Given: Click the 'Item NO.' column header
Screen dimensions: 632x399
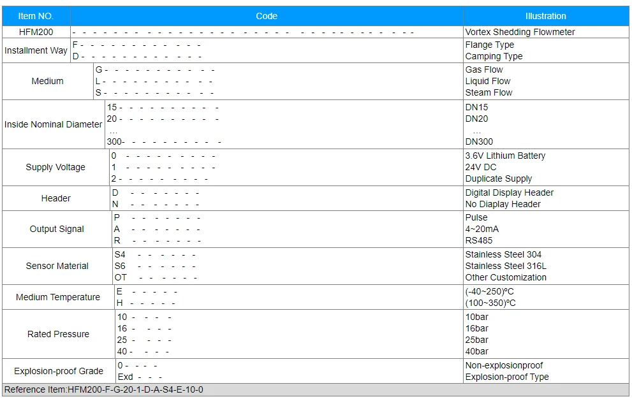Looking at the screenshot, I should pyautogui.click(x=36, y=16).
